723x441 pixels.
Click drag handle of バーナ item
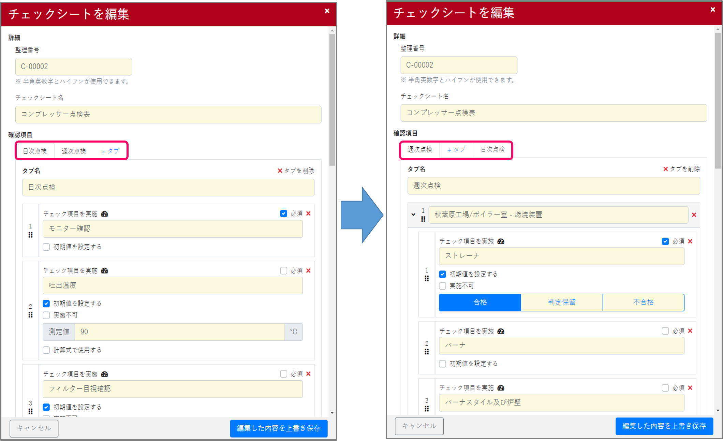pyautogui.click(x=427, y=352)
